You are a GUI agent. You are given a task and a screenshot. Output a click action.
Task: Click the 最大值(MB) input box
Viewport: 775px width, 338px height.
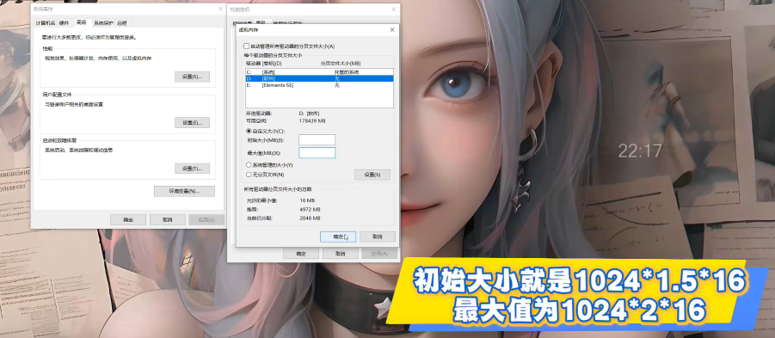click(317, 153)
